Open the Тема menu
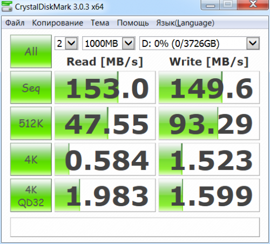 (x=100, y=23)
